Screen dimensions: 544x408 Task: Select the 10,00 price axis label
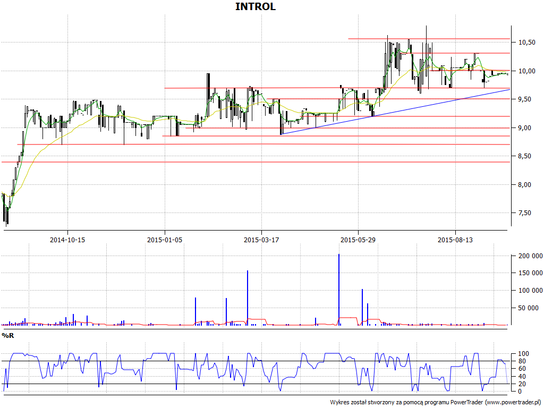click(527, 71)
